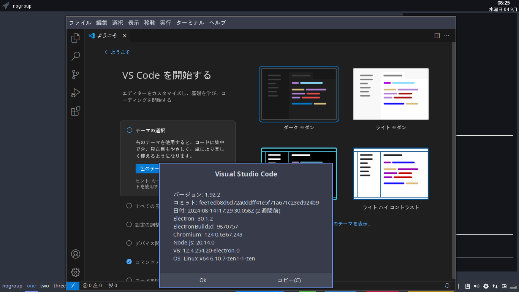Open the ファイル menu
Image resolution: width=519 pixels, height=292 pixels.
coord(80,22)
